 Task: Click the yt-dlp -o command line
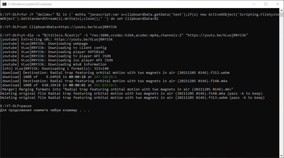click(124, 35)
